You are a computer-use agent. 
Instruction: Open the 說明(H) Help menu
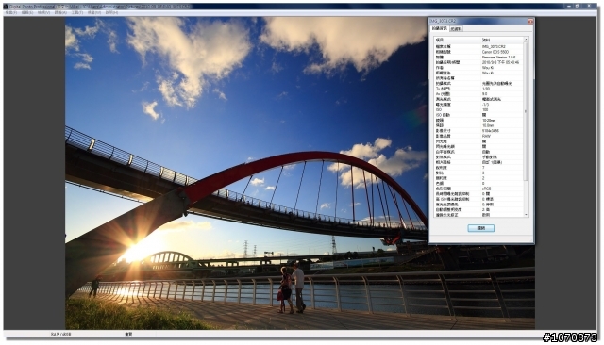click(x=111, y=12)
